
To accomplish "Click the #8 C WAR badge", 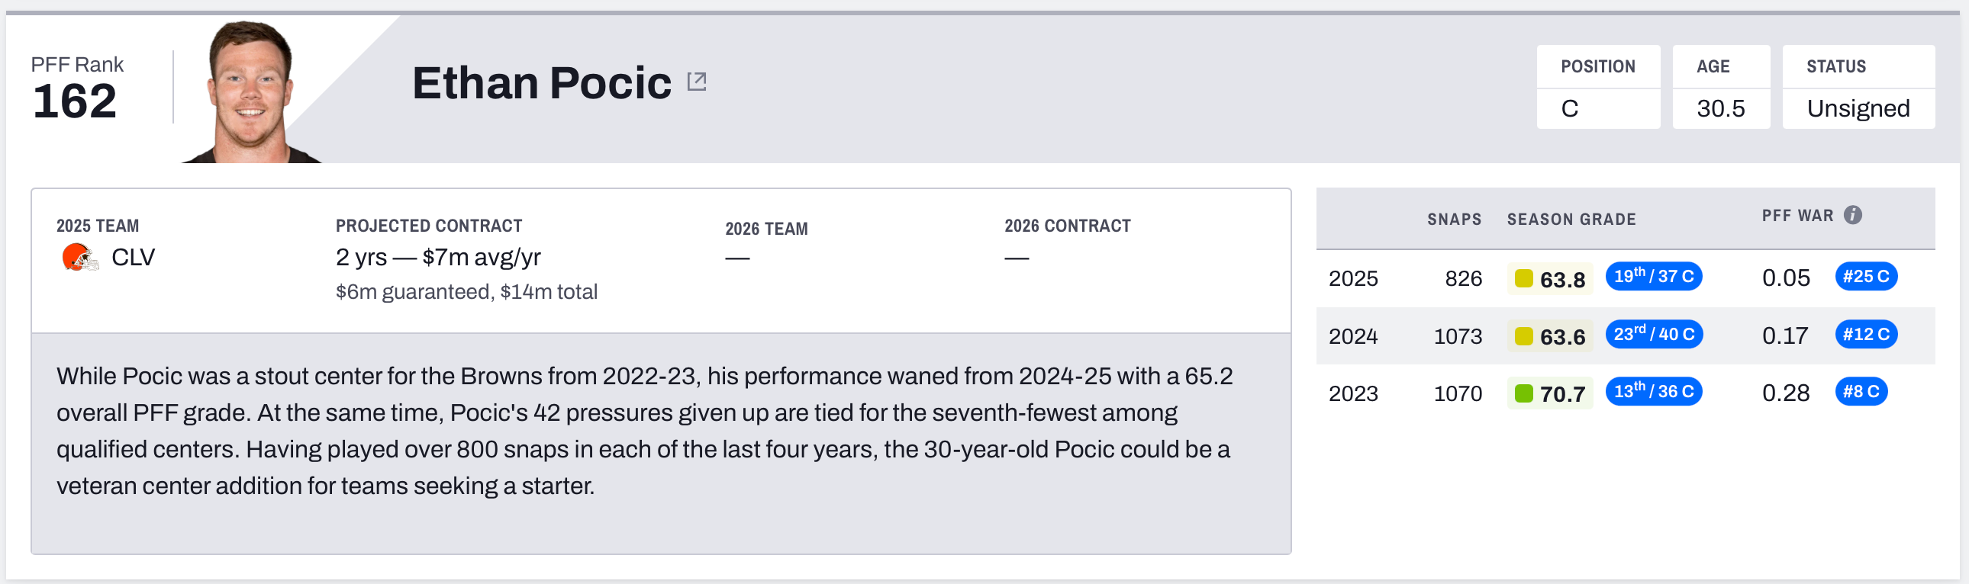I will click(1861, 392).
